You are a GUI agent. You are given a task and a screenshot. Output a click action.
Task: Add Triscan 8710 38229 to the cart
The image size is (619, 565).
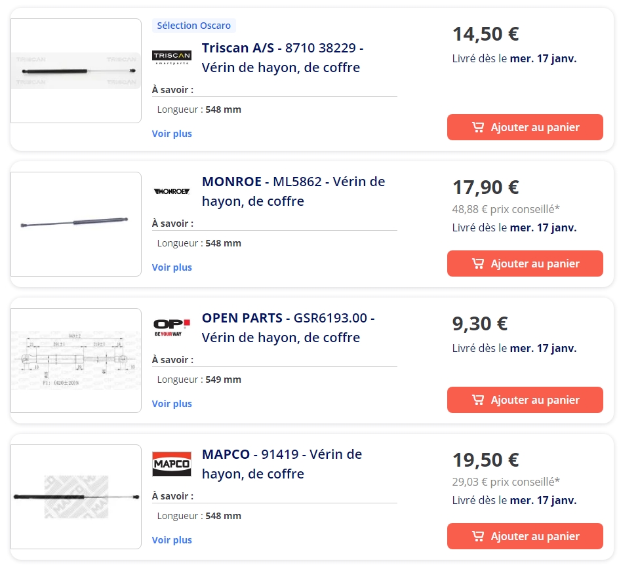click(525, 127)
